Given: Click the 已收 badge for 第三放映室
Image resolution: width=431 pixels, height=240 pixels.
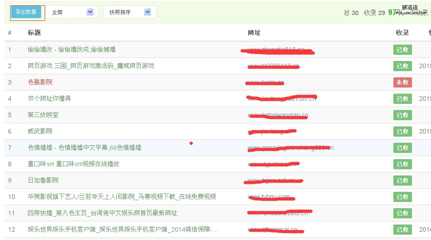Looking at the screenshot, I should coord(402,115).
